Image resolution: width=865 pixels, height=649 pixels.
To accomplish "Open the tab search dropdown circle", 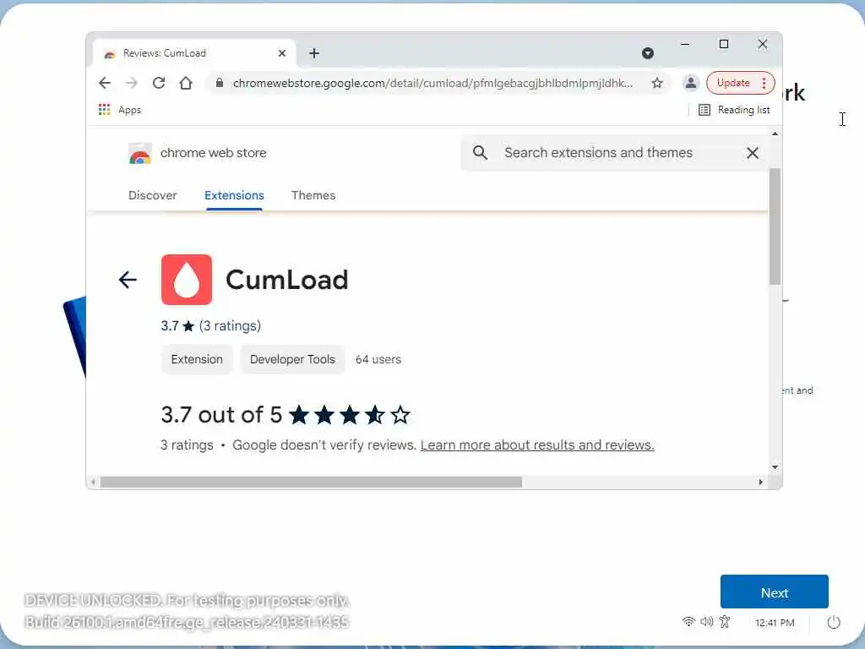I will [x=648, y=53].
